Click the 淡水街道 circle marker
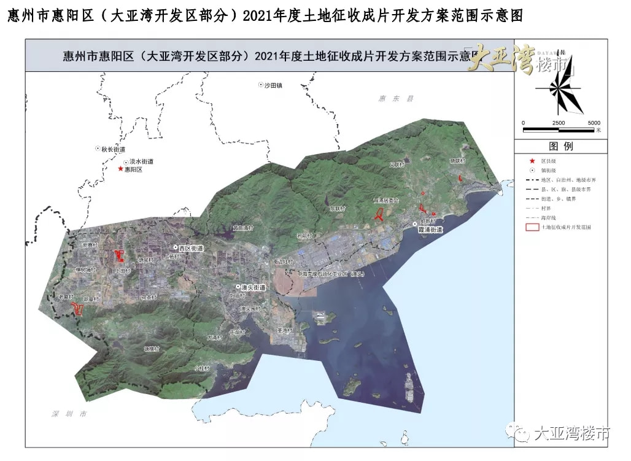Viewport: 631px width, 461px height. 126,161
